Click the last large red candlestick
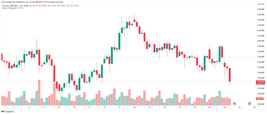 pyautogui.click(x=230, y=75)
